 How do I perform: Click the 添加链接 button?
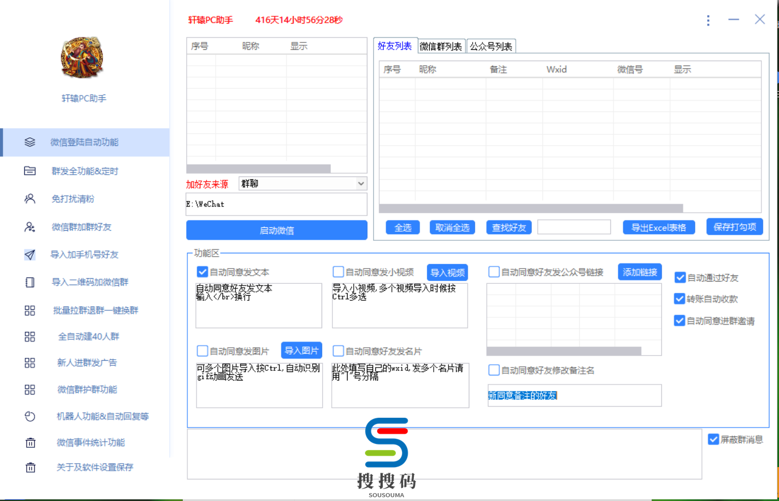coord(640,272)
